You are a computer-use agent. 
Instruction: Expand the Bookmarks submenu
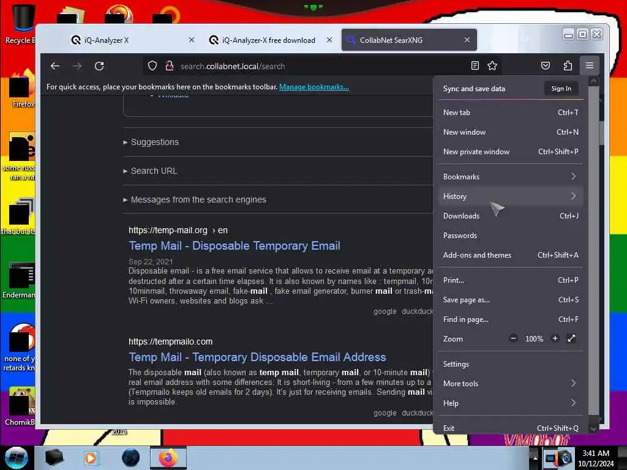511,177
